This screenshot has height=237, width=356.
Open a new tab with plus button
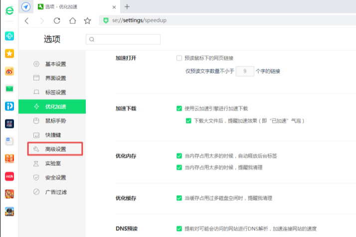pos(127,7)
